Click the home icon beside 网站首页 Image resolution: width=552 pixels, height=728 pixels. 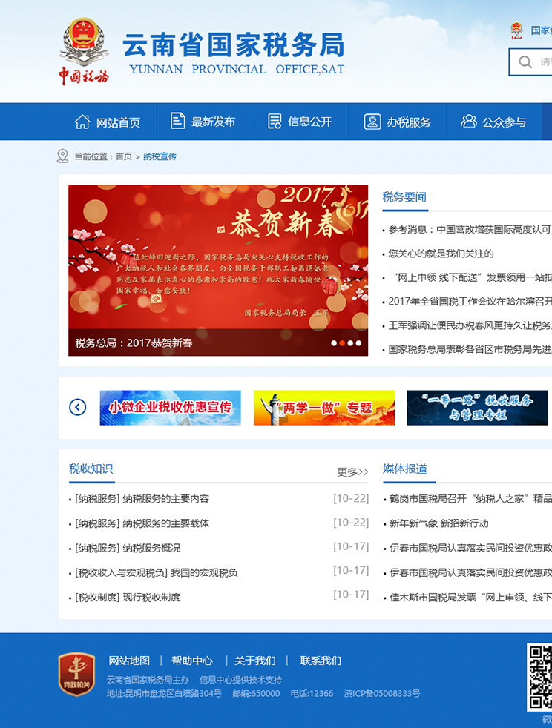click(x=82, y=122)
